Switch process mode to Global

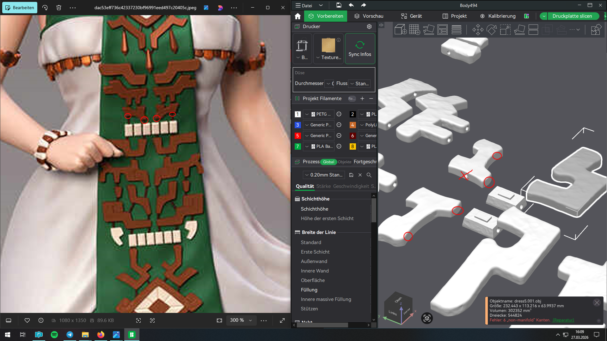pyautogui.click(x=328, y=162)
